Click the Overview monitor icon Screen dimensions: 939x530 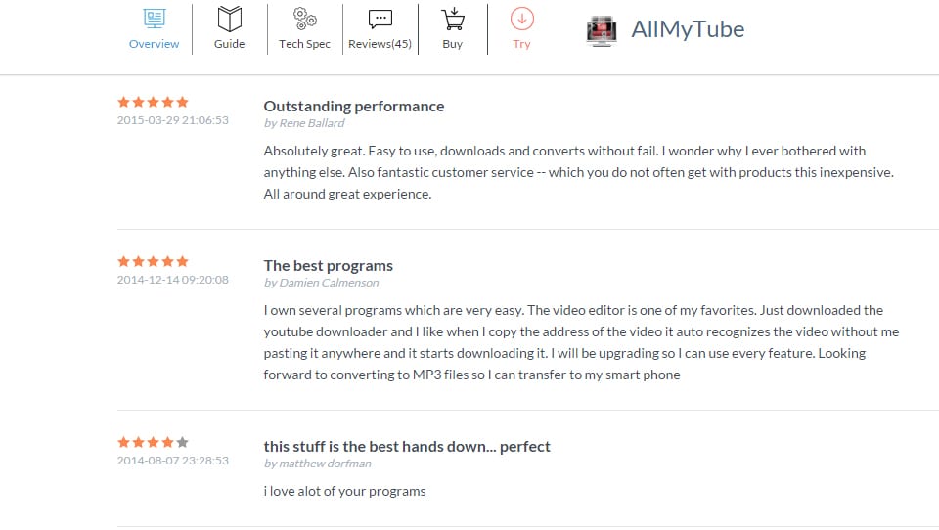[x=154, y=19]
